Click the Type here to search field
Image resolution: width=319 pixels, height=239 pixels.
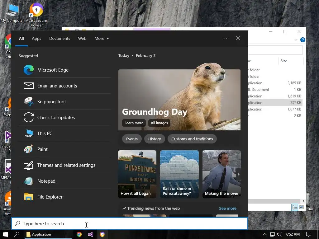pyautogui.click(x=129, y=223)
